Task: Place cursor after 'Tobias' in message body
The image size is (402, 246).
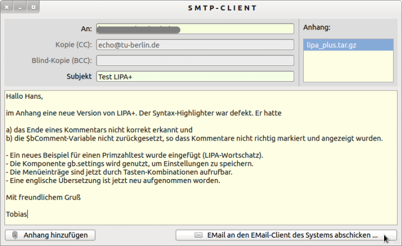Action: click(28, 214)
